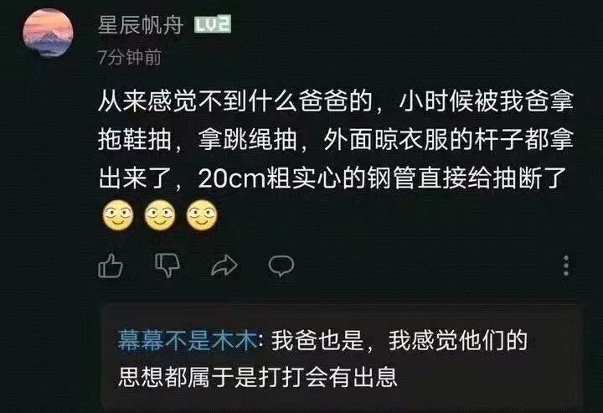Like the comment with thumbs-up icon
Screen dimensions: 603x413
(x=111, y=266)
